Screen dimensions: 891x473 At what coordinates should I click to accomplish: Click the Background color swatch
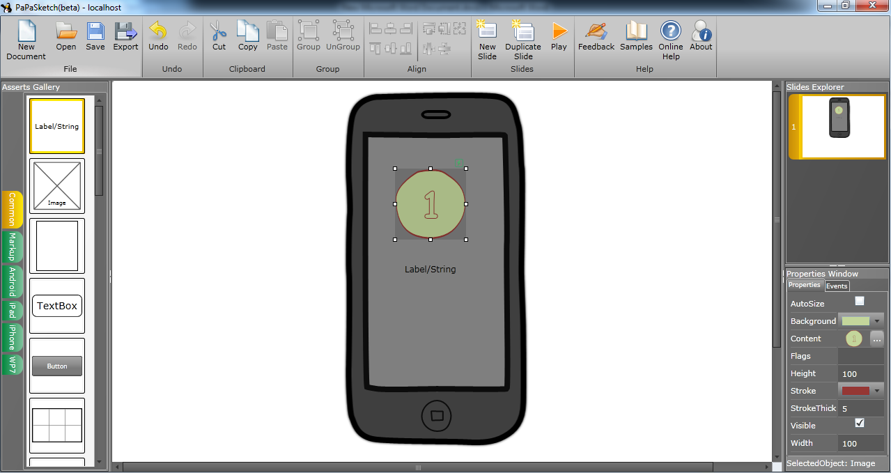pos(855,321)
